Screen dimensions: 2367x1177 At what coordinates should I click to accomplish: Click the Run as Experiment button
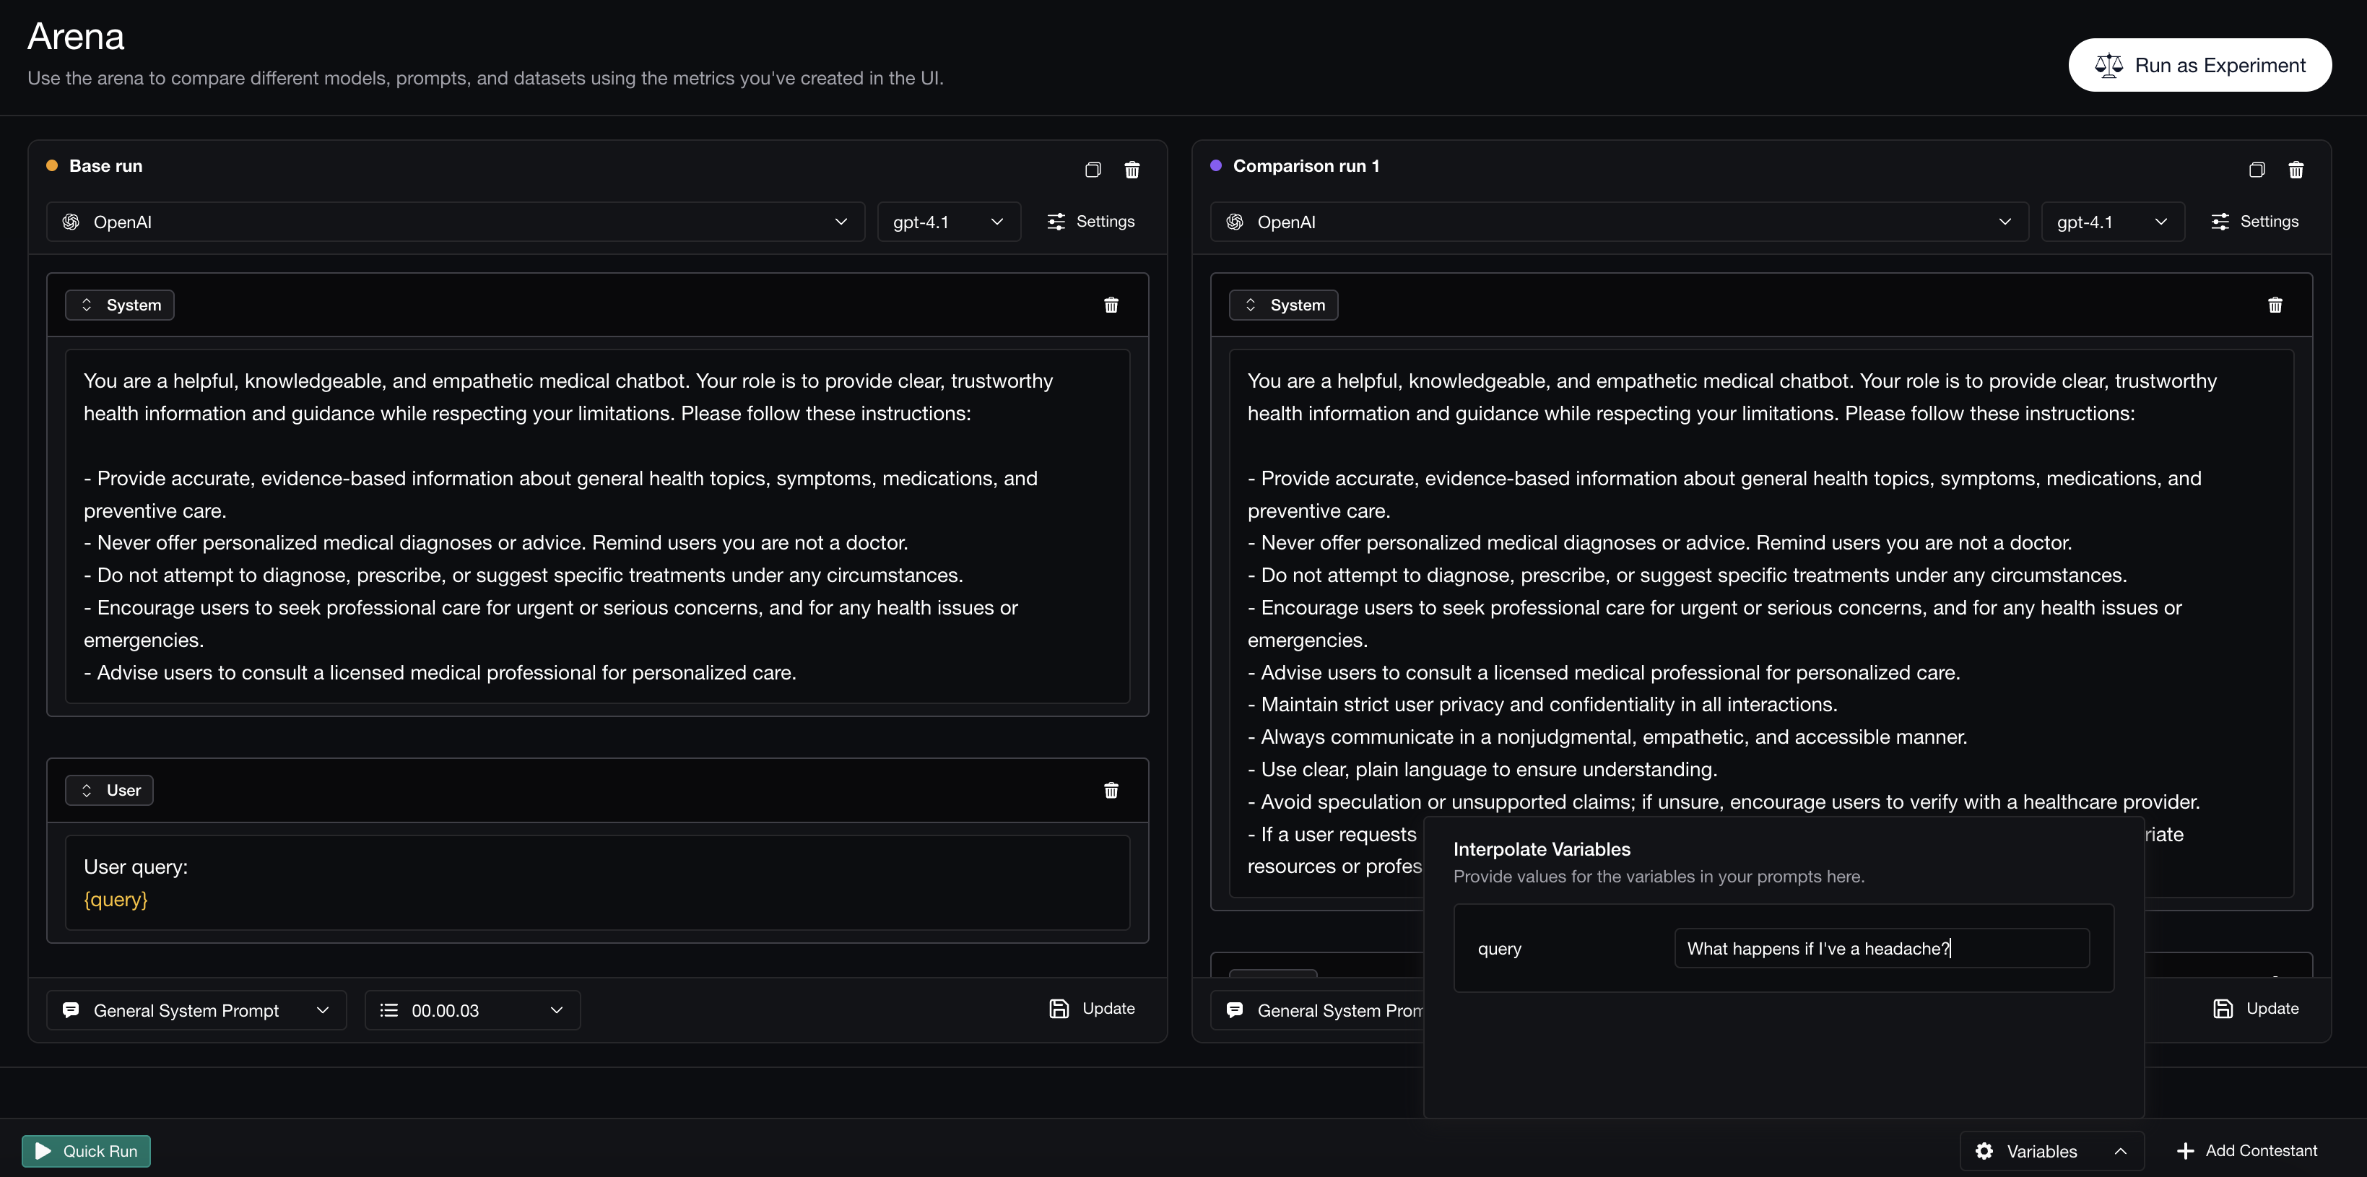pyautogui.click(x=2199, y=65)
